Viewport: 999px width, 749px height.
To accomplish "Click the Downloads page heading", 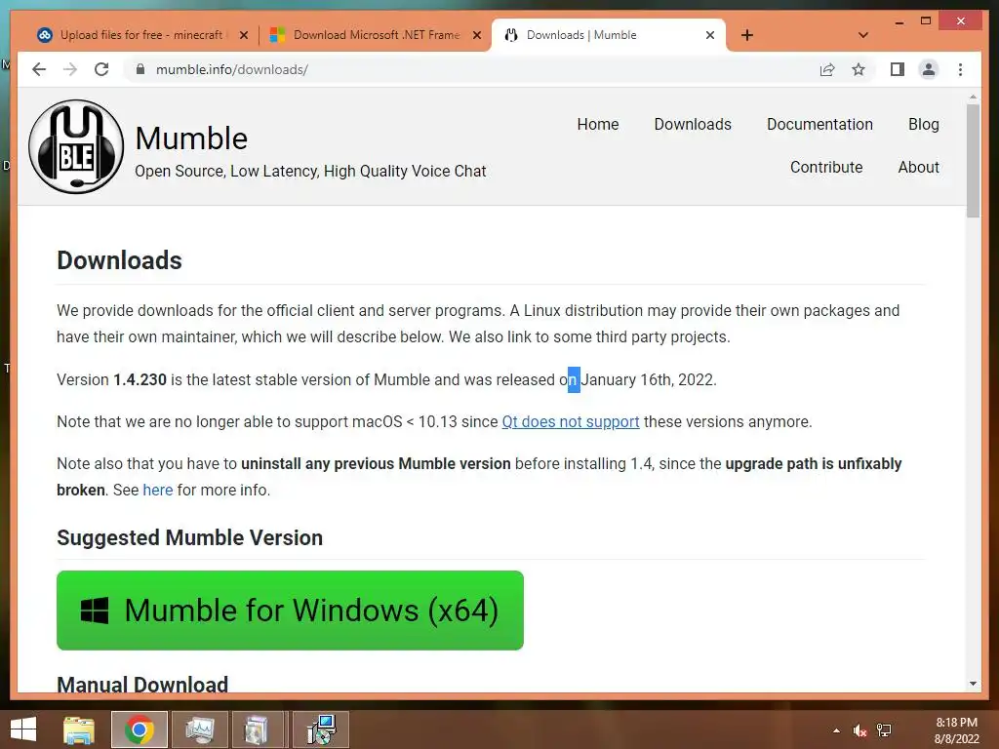I will 119,260.
